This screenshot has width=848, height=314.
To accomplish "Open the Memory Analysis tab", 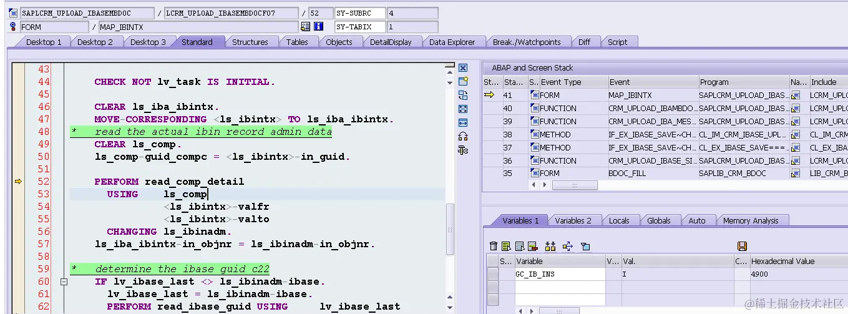I will point(751,220).
